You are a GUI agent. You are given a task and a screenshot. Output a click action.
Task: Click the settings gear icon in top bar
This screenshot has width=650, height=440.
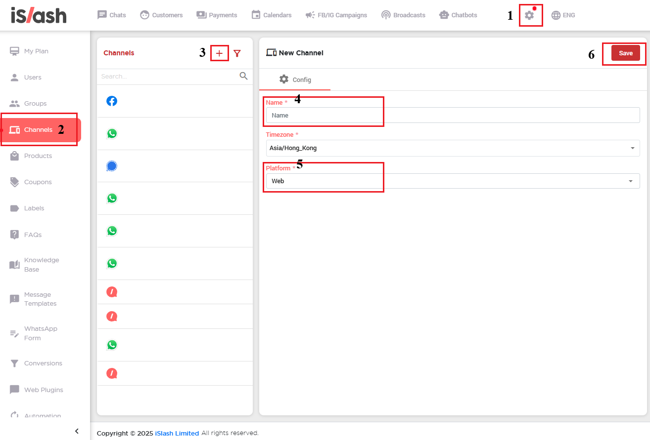[x=529, y=15]
